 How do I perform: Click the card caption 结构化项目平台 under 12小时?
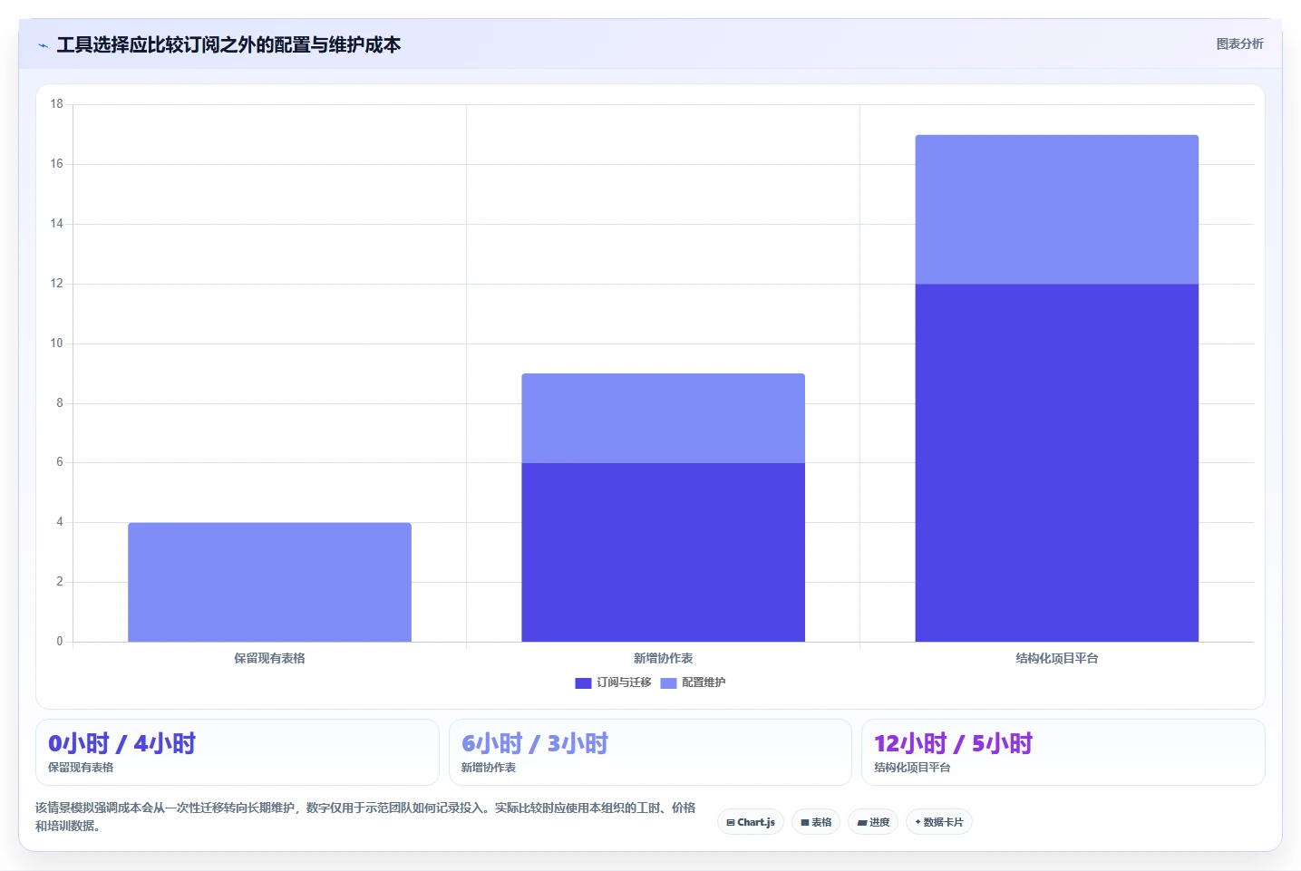click(912, 768)
